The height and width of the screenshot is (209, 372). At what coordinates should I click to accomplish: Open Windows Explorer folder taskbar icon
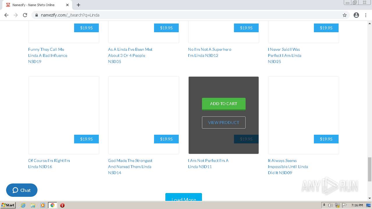click(x=33, y=205)
